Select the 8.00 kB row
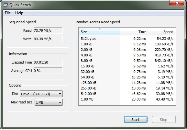The width and height of the screenshot is (187, 130). pyautogui.click(x=127, y=61)
